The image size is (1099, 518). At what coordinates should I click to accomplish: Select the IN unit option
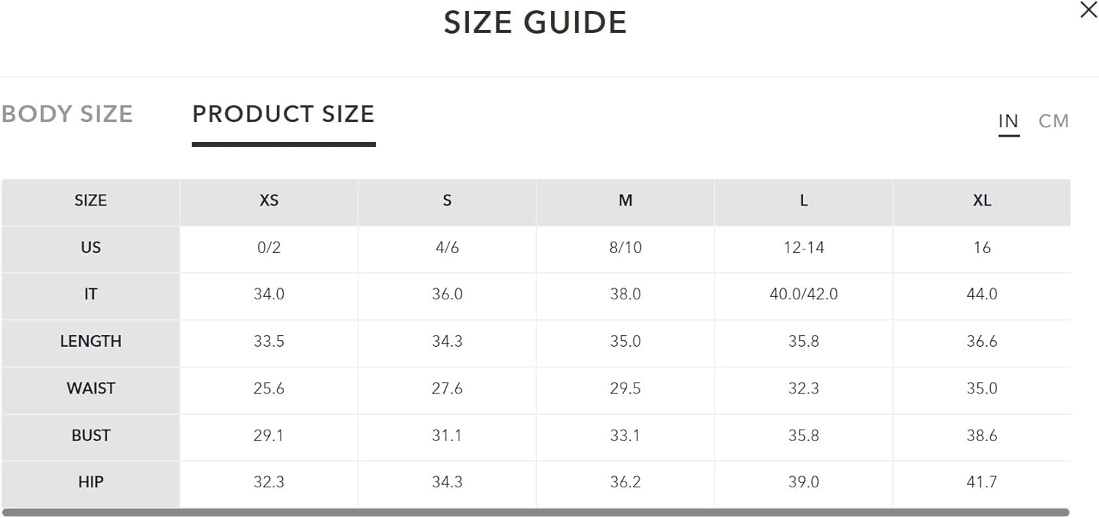click(x=1008, y=121)
